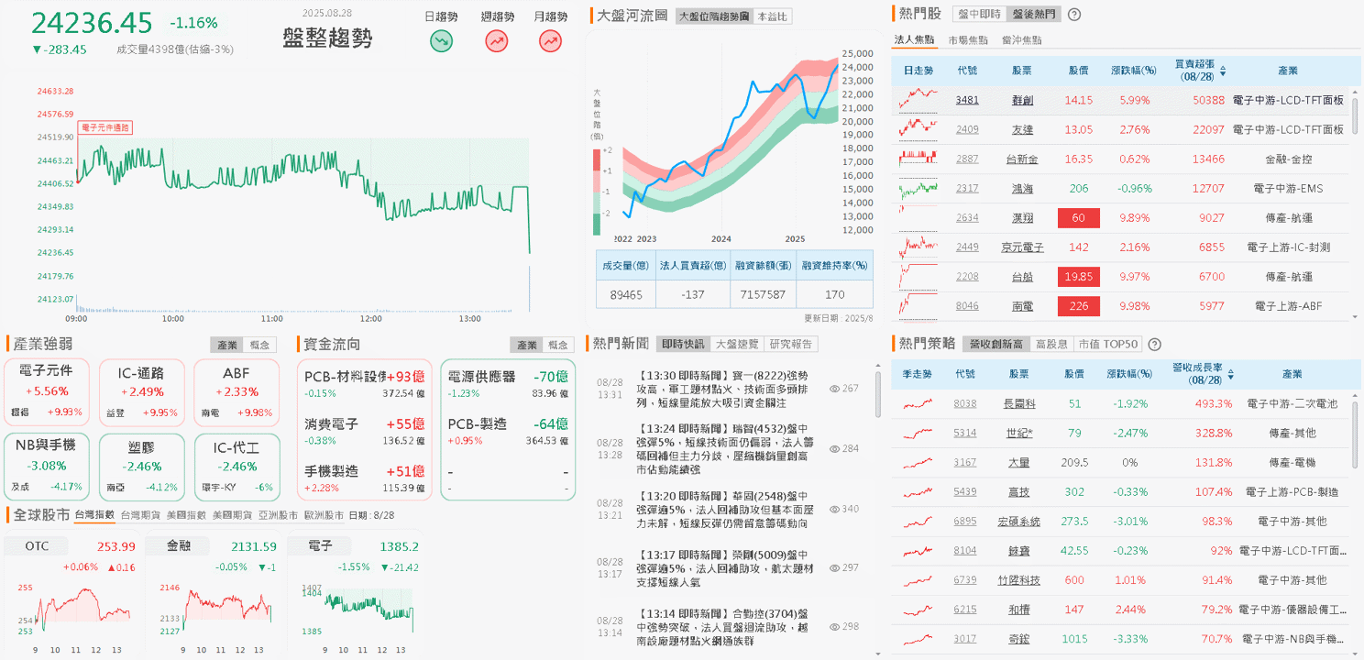Toggle 資金流向 to 概念 view
The image size is (1364, 660).
[558, 345]
